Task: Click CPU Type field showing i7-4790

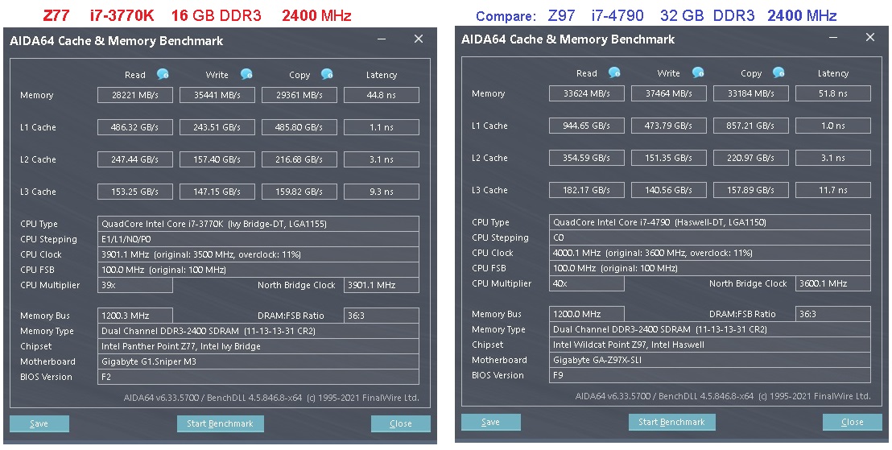Action: point(710,222)
